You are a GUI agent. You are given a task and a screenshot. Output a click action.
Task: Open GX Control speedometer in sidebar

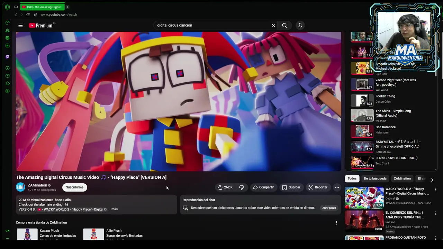[x=8, y=23]
